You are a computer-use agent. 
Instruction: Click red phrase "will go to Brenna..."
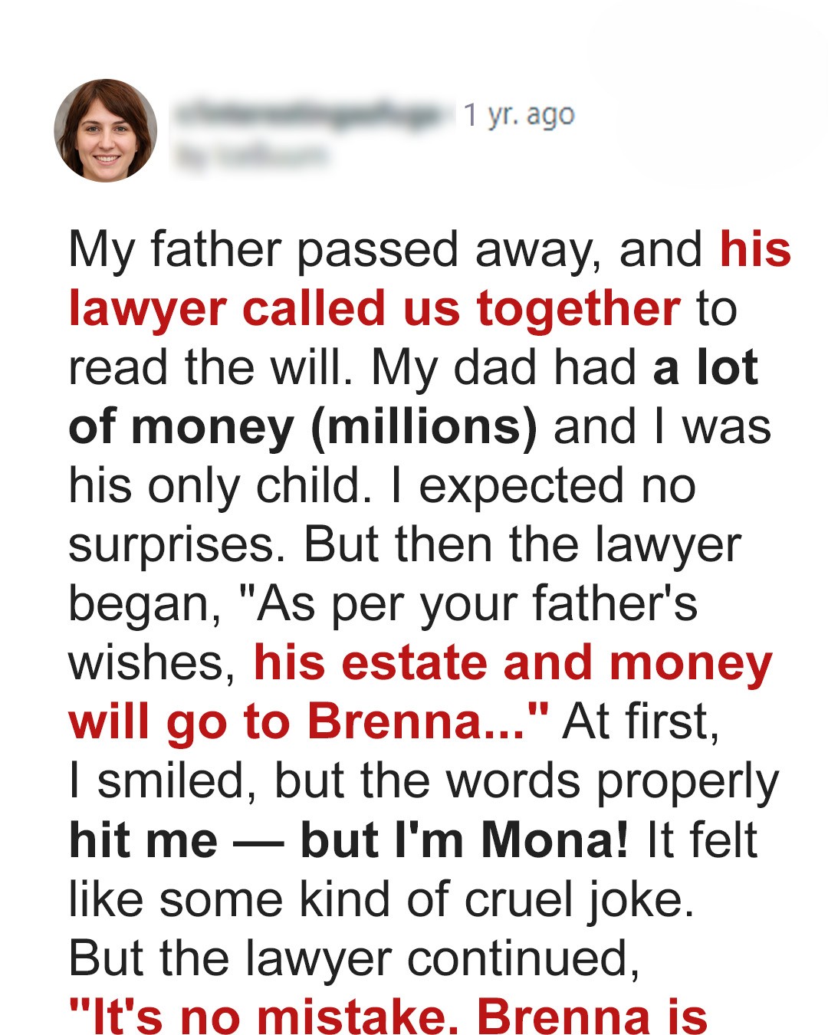pyautogui.click(x=308, y=721)
